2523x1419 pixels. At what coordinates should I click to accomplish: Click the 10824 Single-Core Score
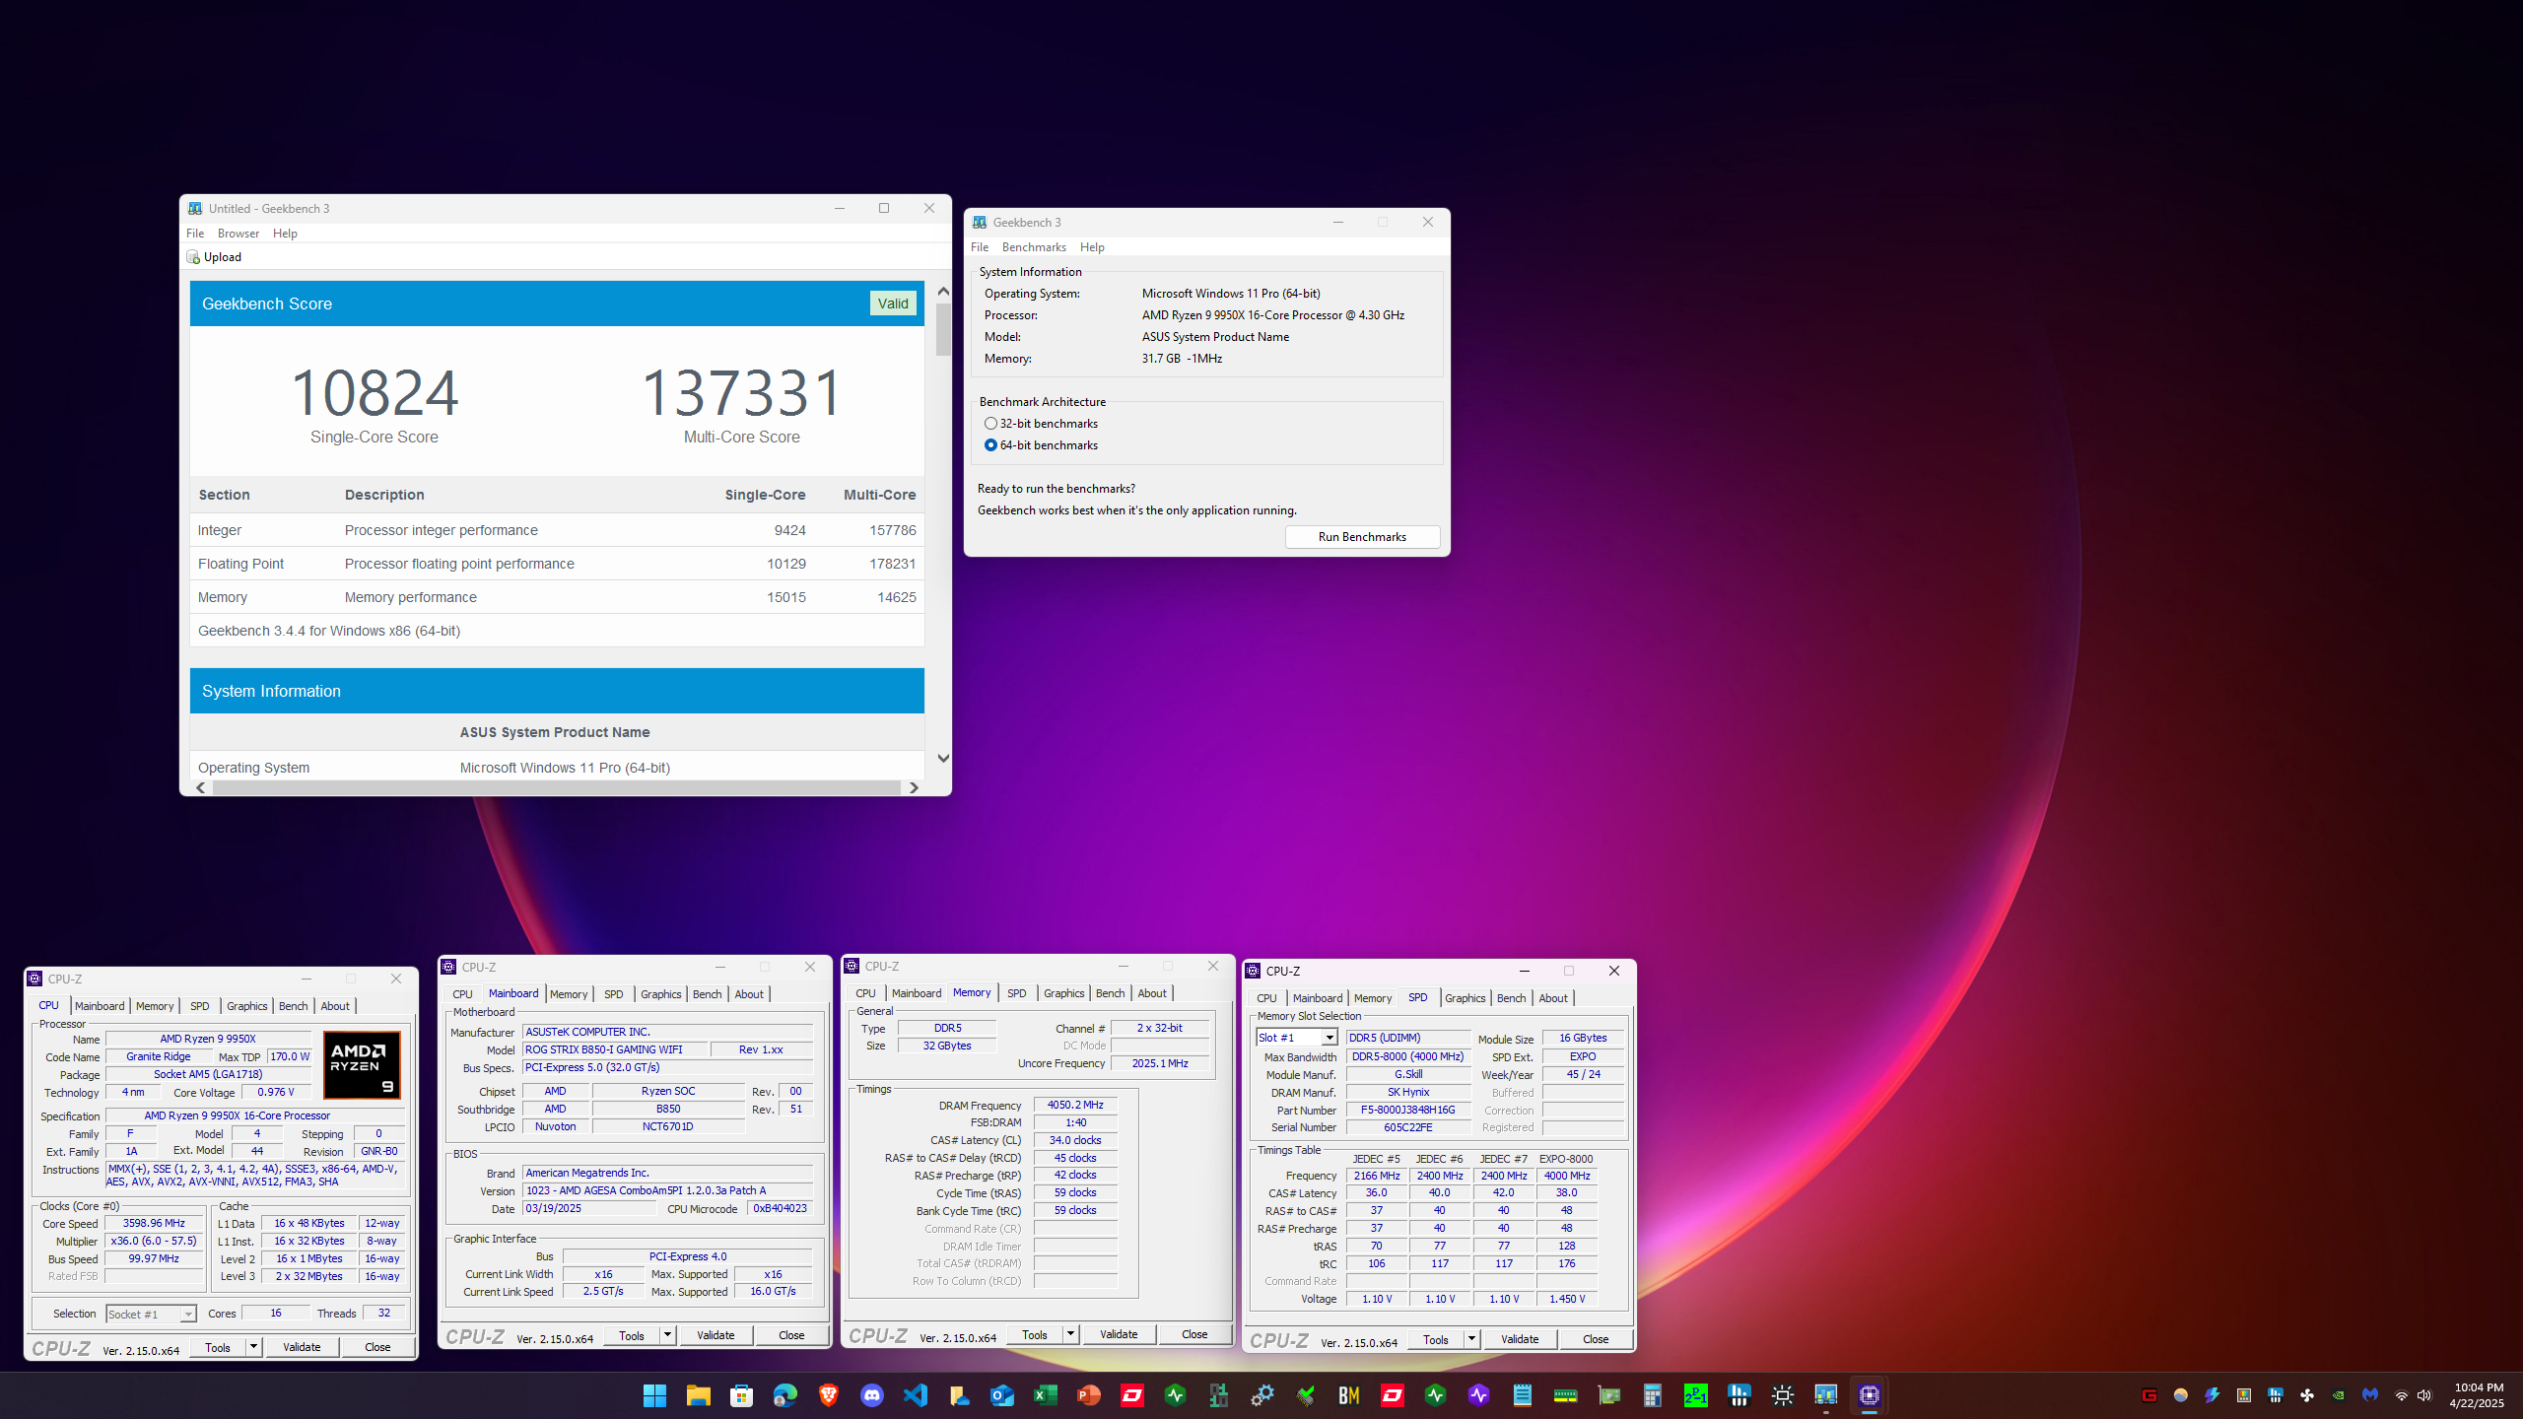tap(375, 392)
